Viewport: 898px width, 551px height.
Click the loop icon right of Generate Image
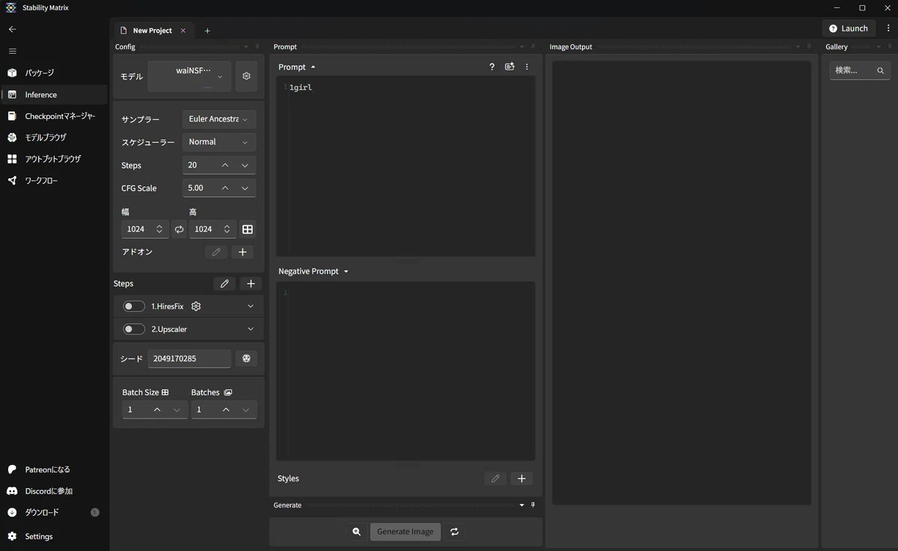[454, 532]
